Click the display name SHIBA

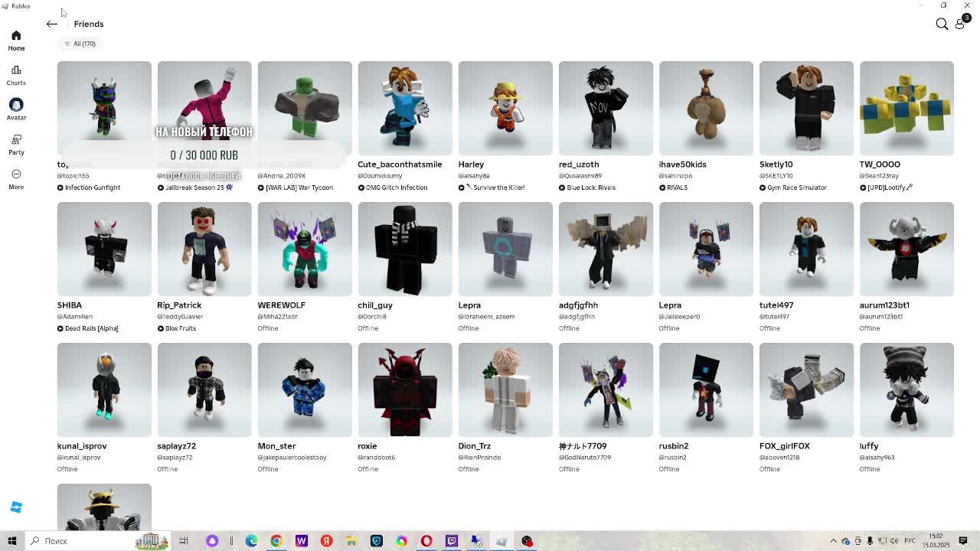(69, 305)
